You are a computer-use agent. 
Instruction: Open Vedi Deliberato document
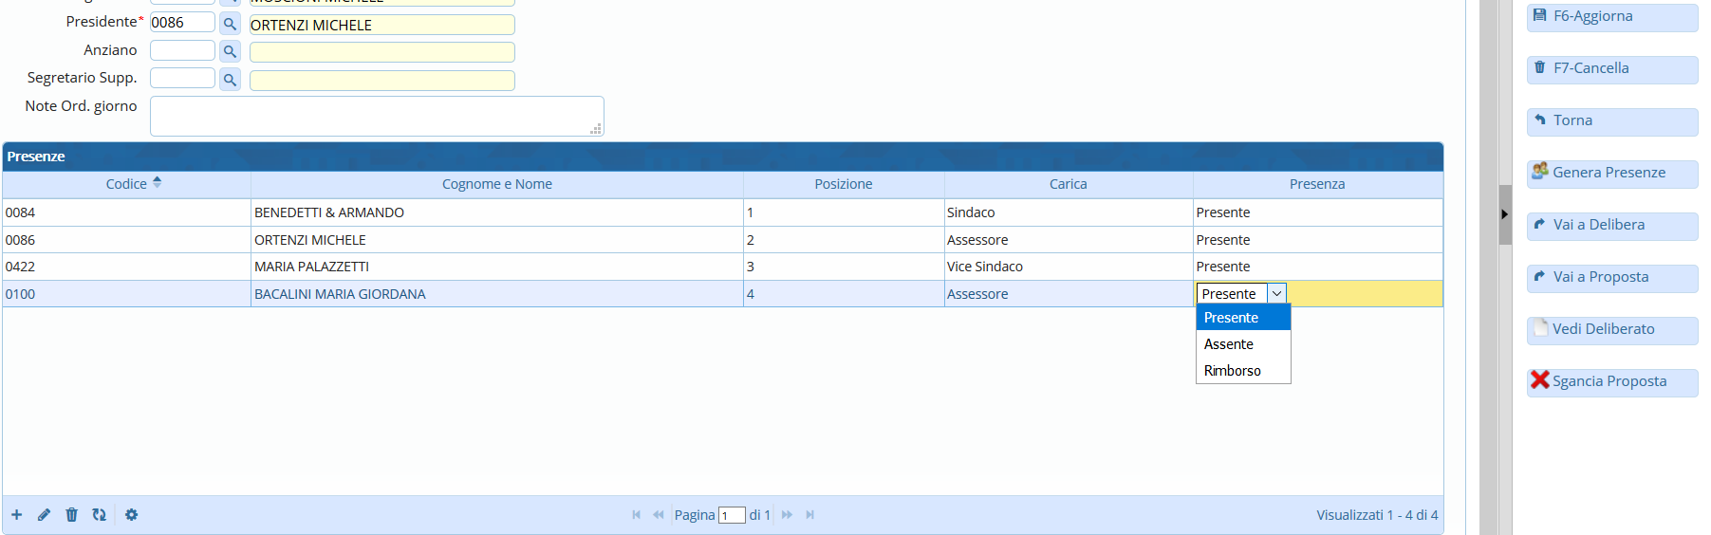pyautogui.click(x=1610, y=329)
